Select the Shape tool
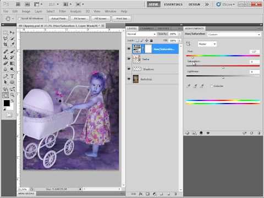The image size is (264, 198). (12, 82)
